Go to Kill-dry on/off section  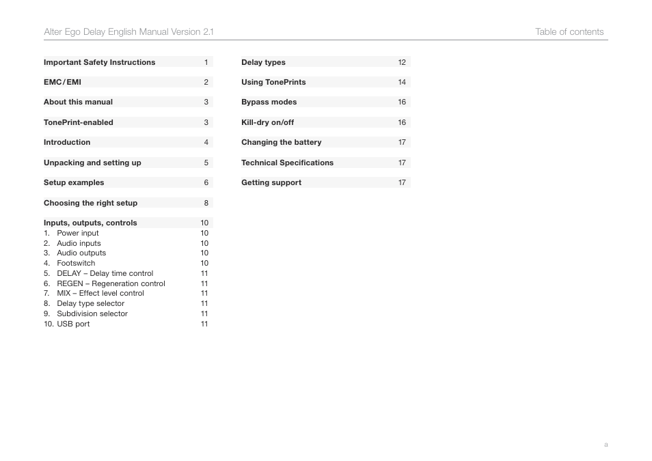pos(326,122)
